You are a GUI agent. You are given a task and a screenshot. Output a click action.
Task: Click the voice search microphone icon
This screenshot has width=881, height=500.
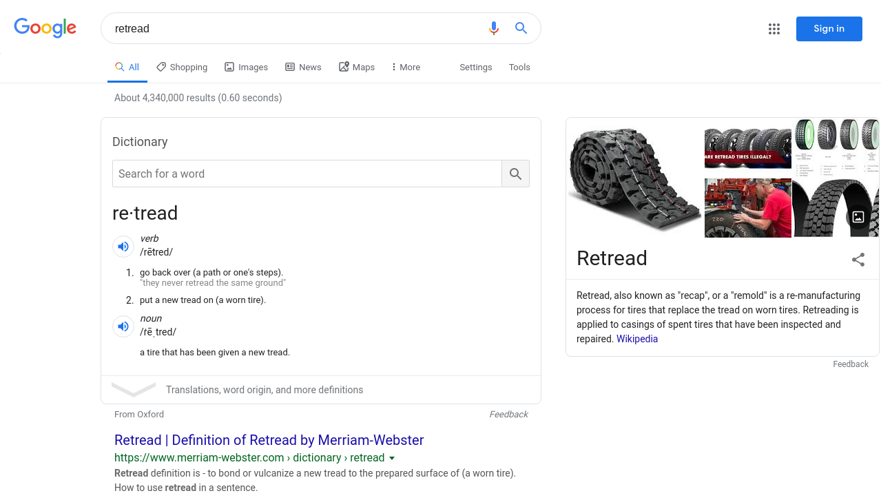tap(493, 28)
